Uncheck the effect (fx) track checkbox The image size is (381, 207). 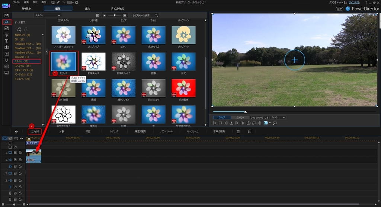(x=15, y=166)
